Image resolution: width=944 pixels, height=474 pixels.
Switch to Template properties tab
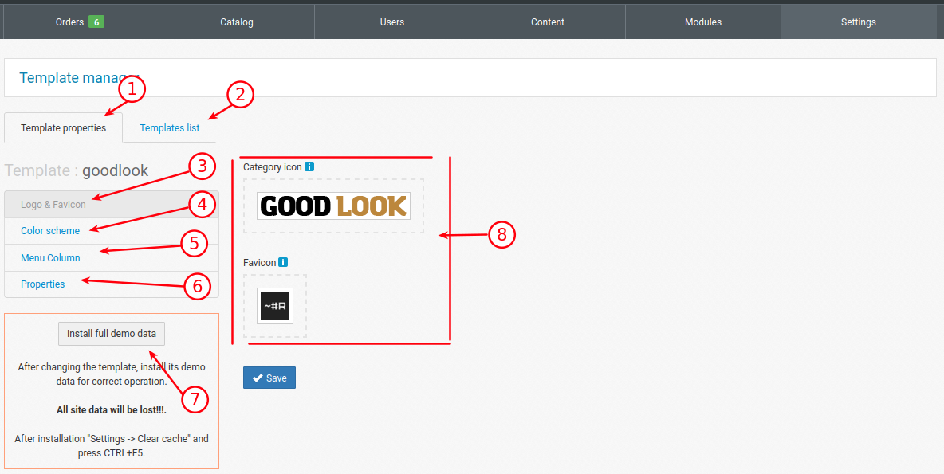pos(63,127)
